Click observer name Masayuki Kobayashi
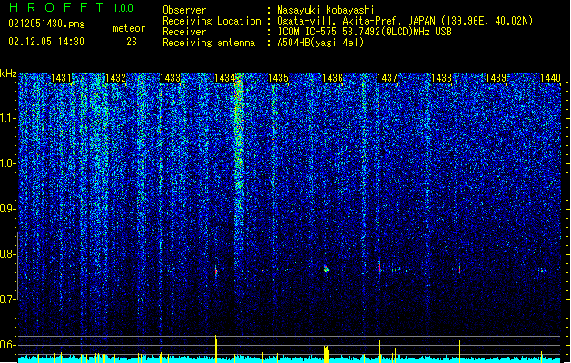The width and height of the screenshot is (571, 363). 325,10
